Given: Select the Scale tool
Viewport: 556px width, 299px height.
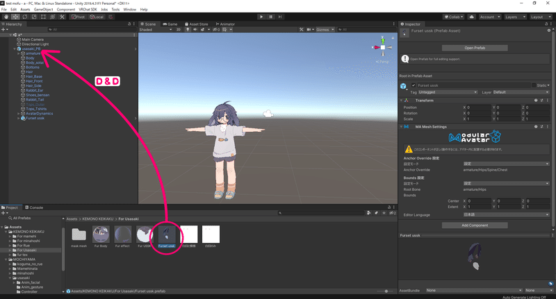Looking at the screenshot, I should (33, 17).
